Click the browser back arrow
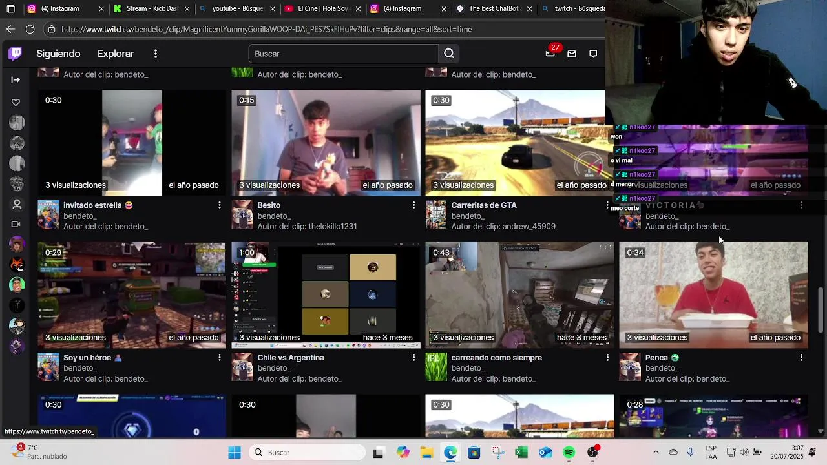Screen dimensions: 827x465 (11, 29)
